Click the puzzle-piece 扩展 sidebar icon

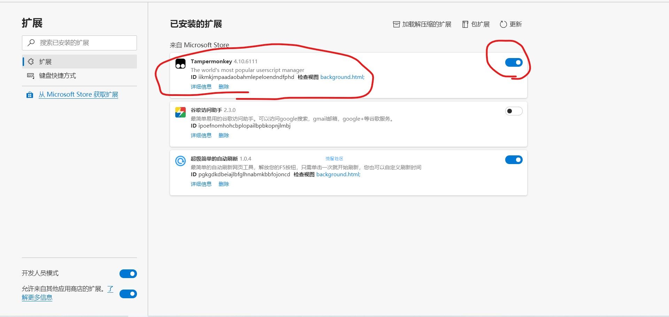click(x=31, y=62)
